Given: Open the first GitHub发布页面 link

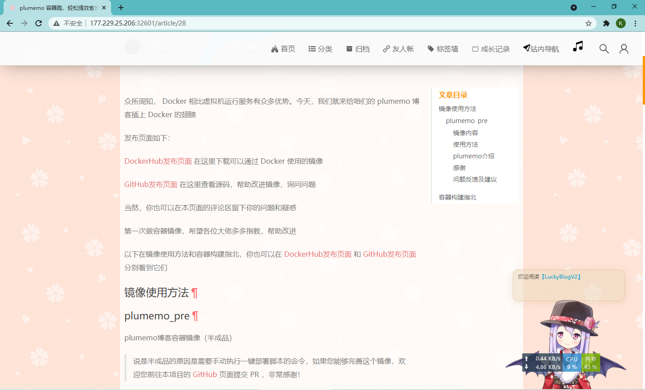Looking at the screenshot, I should (151, 184).
